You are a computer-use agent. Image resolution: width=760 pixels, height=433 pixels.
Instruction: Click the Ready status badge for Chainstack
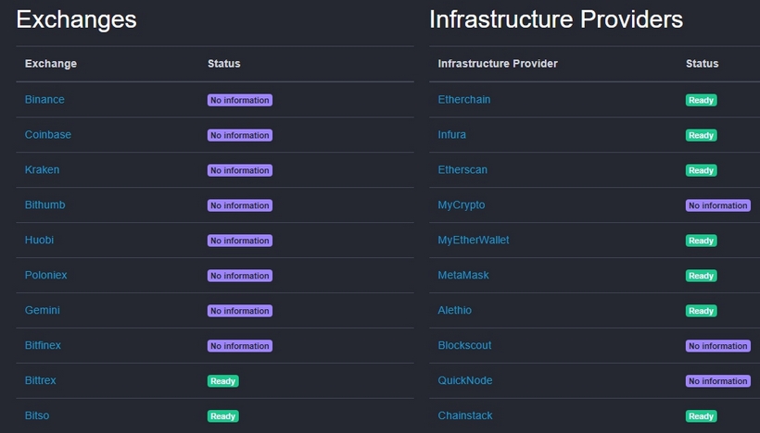point(702,416)
